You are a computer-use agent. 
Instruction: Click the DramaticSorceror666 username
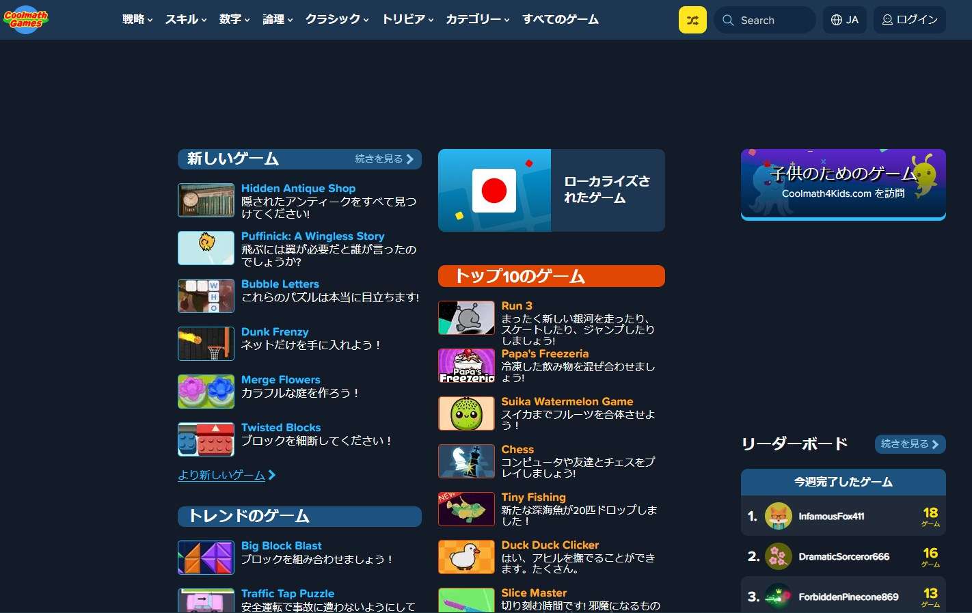(x=844, y=557)
